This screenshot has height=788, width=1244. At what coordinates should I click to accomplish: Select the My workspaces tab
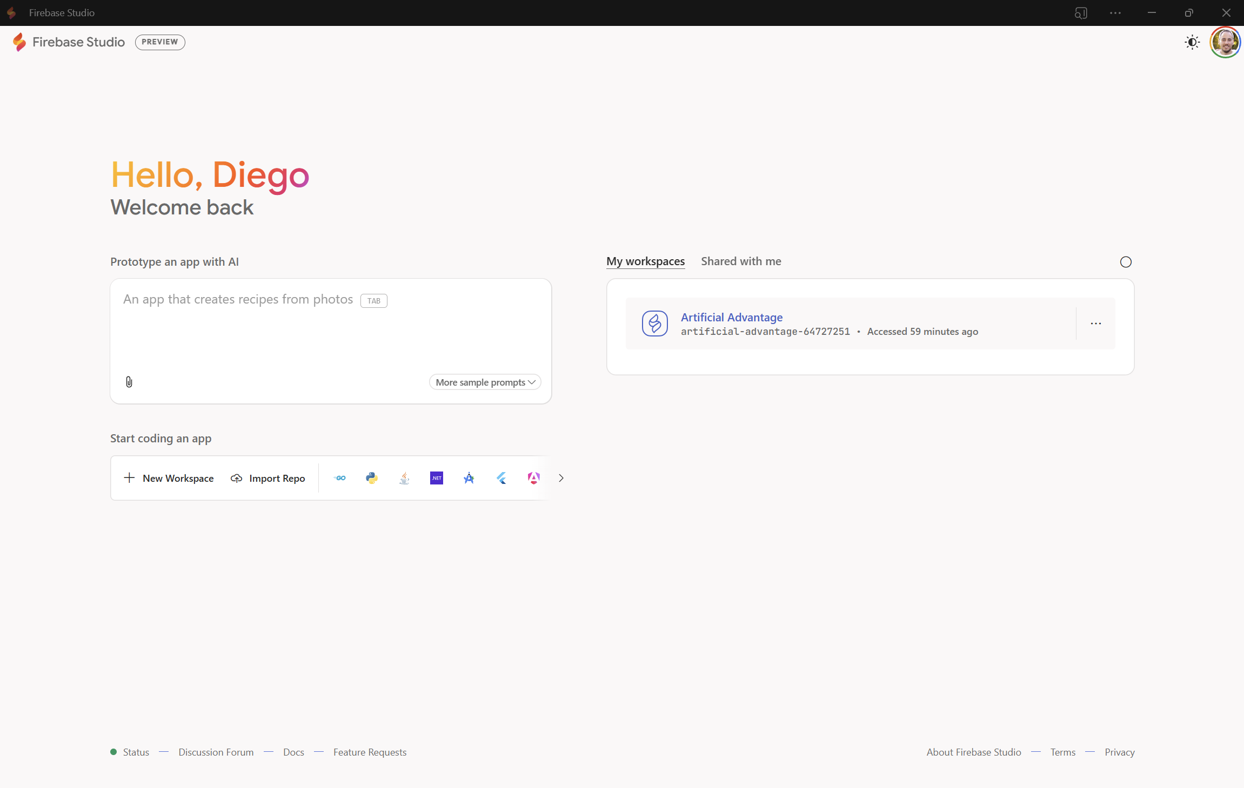645,261
